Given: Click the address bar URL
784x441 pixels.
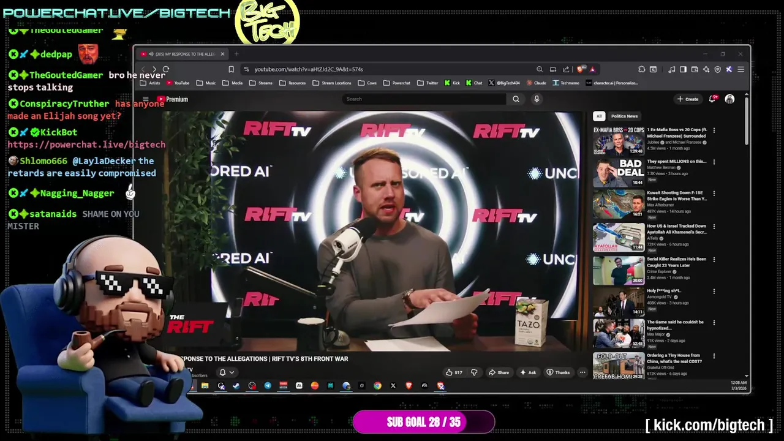Looking at the screenshot, I should point(309,69).
